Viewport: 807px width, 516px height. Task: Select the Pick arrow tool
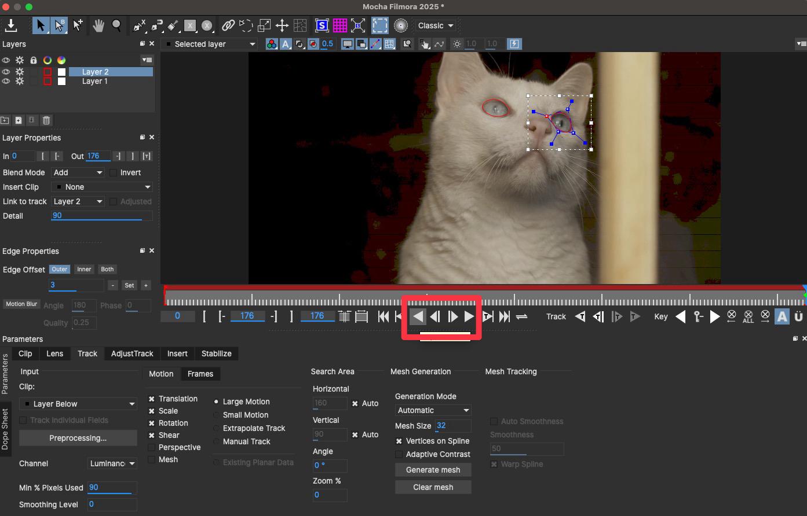pyautogui.click(x=41, y=25)
